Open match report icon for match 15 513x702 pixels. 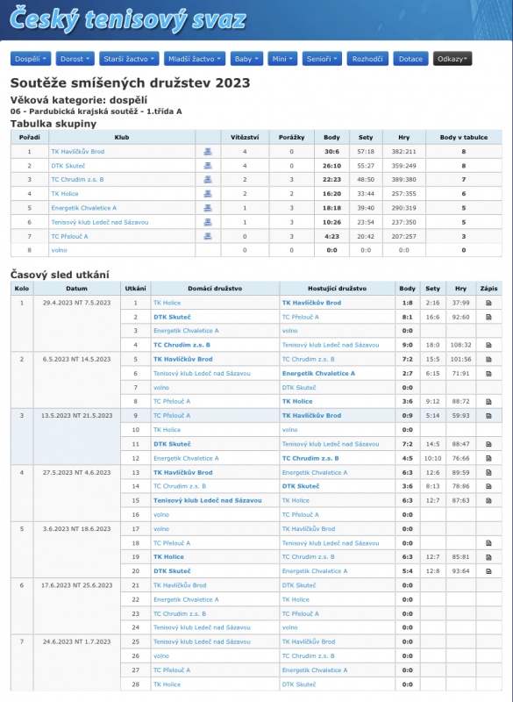click(x=488, y=500)
